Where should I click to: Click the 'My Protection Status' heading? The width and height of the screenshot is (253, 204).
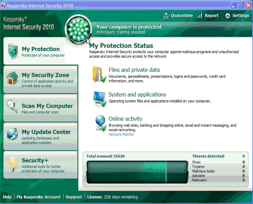click(x=121, y=46)
